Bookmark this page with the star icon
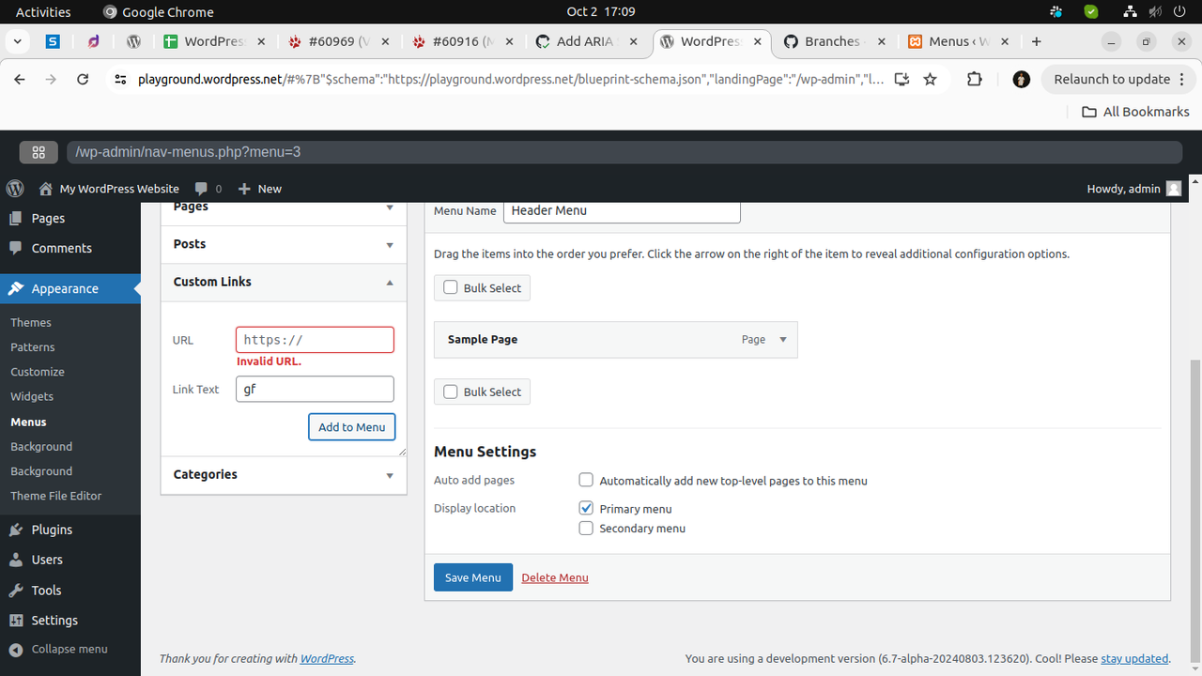The image size is (1202, 676). (931, 80)
